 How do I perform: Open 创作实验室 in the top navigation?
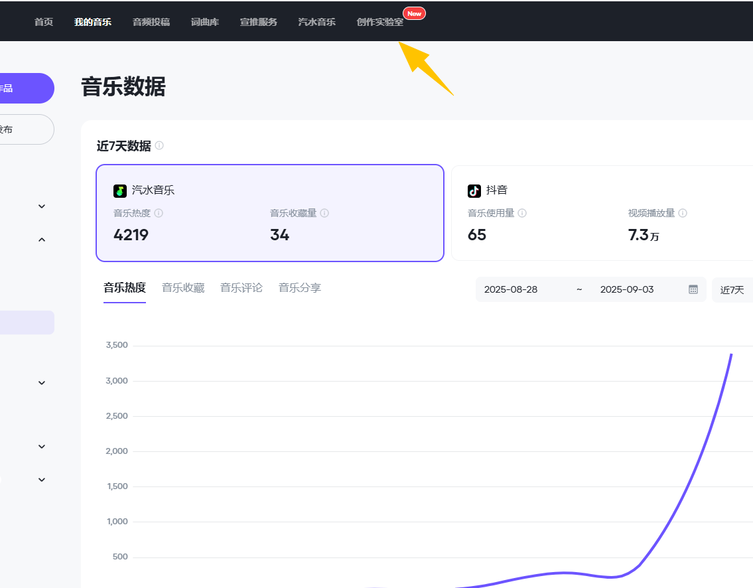[379, 22]
